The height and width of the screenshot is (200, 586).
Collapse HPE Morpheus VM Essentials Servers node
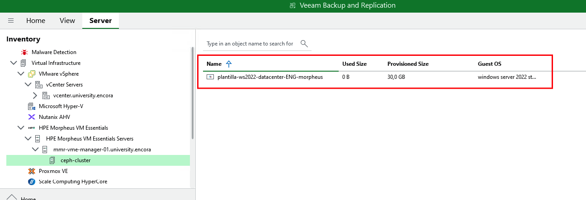coord(28,139)
